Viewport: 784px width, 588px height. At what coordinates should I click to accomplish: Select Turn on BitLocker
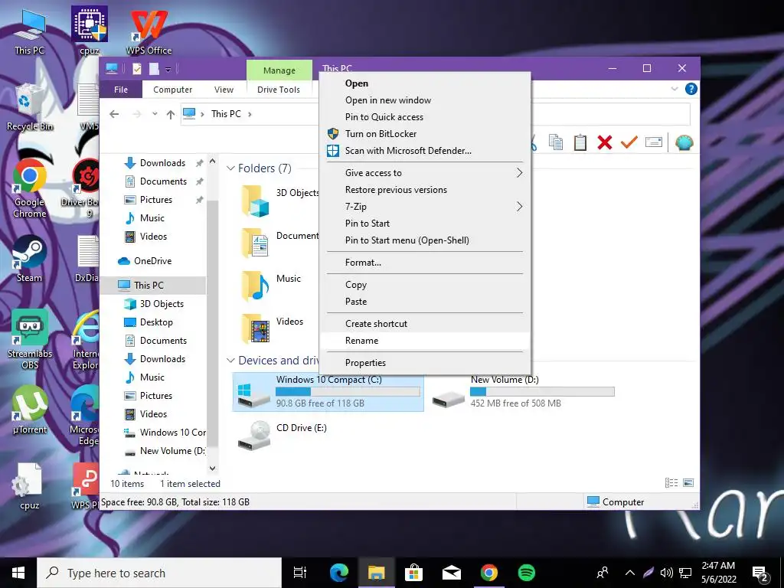pos(424,133)
